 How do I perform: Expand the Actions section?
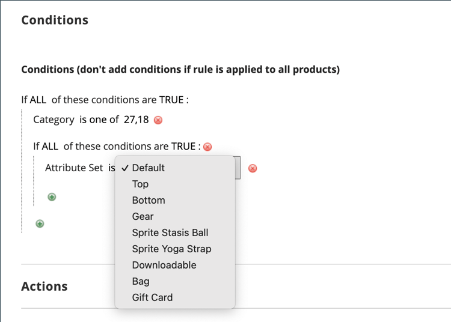[44, 287]
